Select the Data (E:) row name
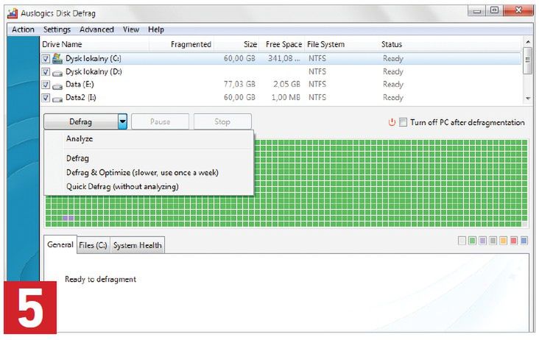The width and height of the screenshot is (539, 340). pyautogui.click(x=80, y=84)
